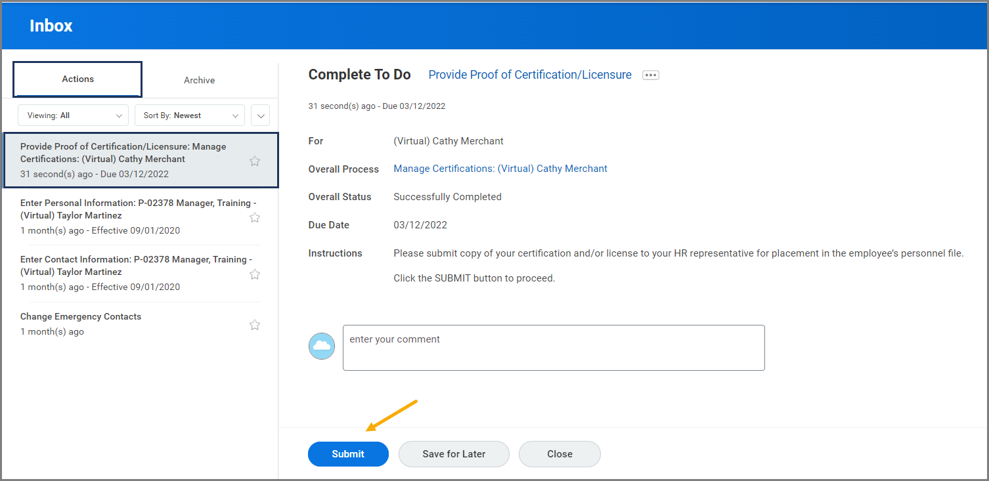The height and width of the screenshot is (481, 989).
Task: Open the Viewing: All dropdown
Action: 73,115
